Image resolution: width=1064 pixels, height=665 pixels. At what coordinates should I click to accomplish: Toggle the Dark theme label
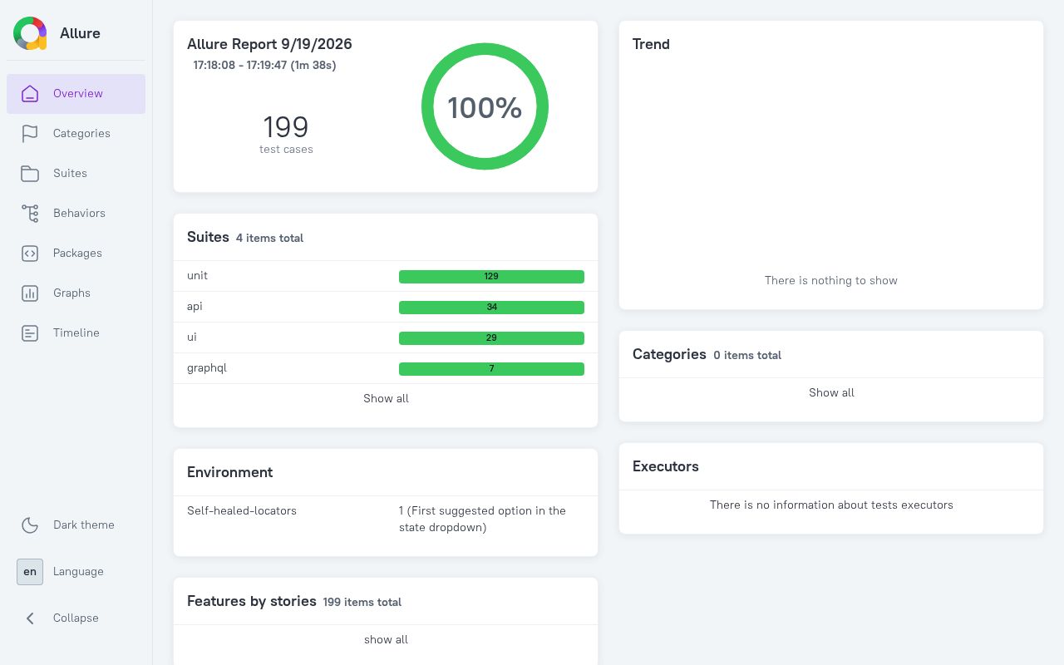pos(84,525)
